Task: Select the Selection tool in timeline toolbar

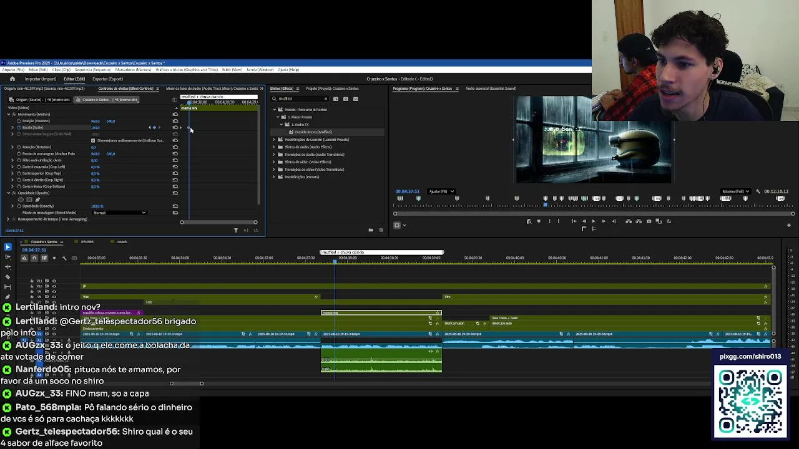Action: tap(7, 247)
